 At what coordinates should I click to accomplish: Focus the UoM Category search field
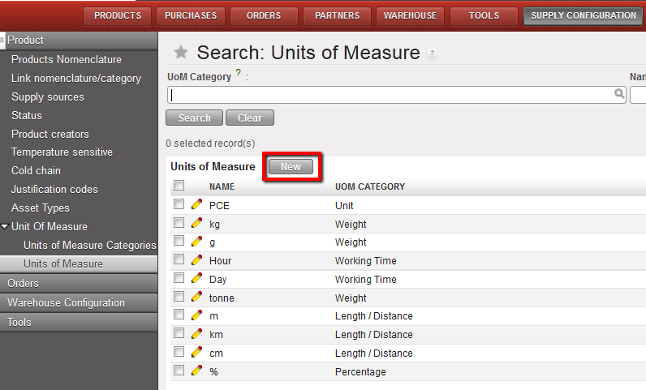point(390,95)
